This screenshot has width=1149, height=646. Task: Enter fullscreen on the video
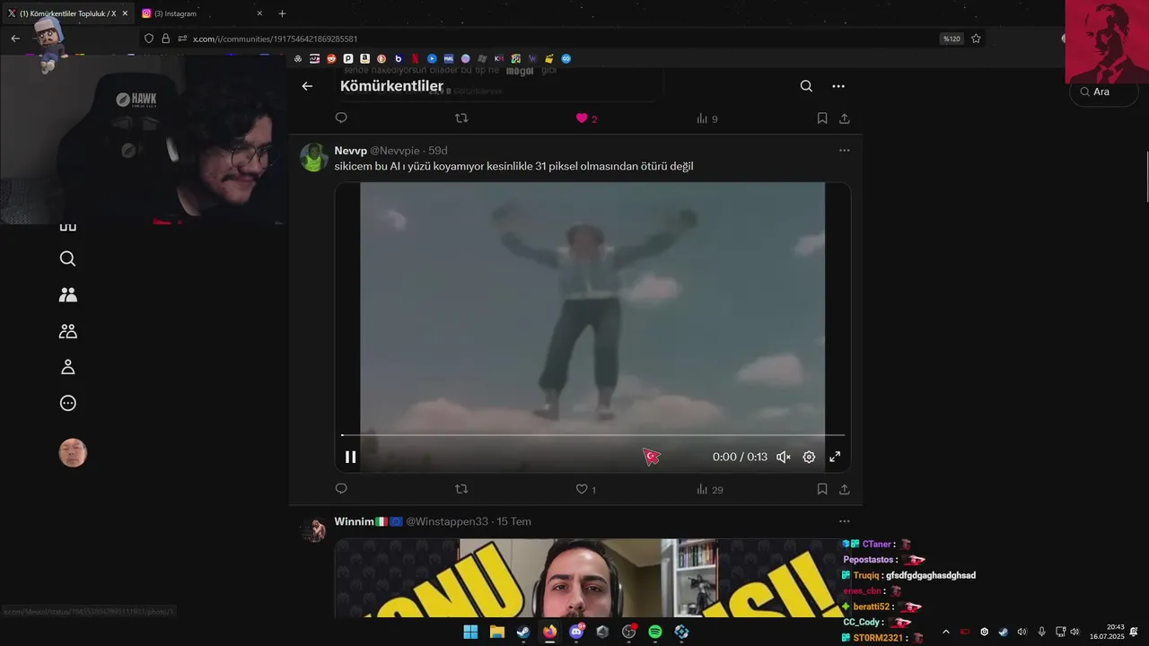tap(835, 457)
